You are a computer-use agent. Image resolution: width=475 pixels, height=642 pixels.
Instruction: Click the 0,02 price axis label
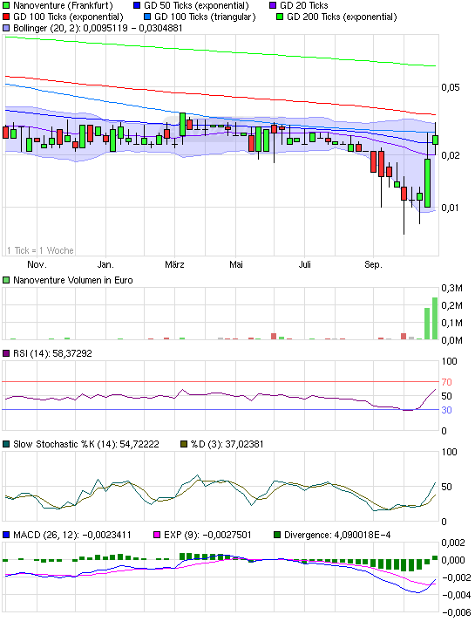[x=450, y=155]
